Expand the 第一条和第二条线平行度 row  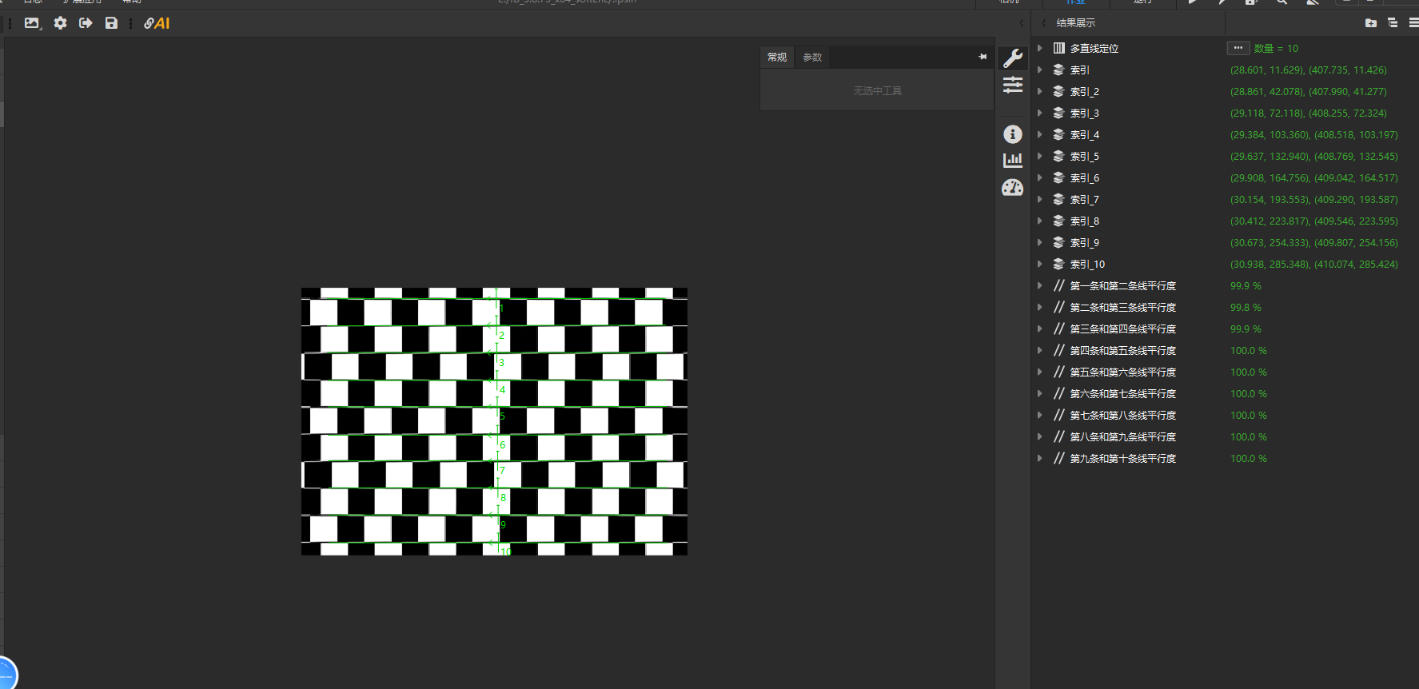tap(1039, 285)
